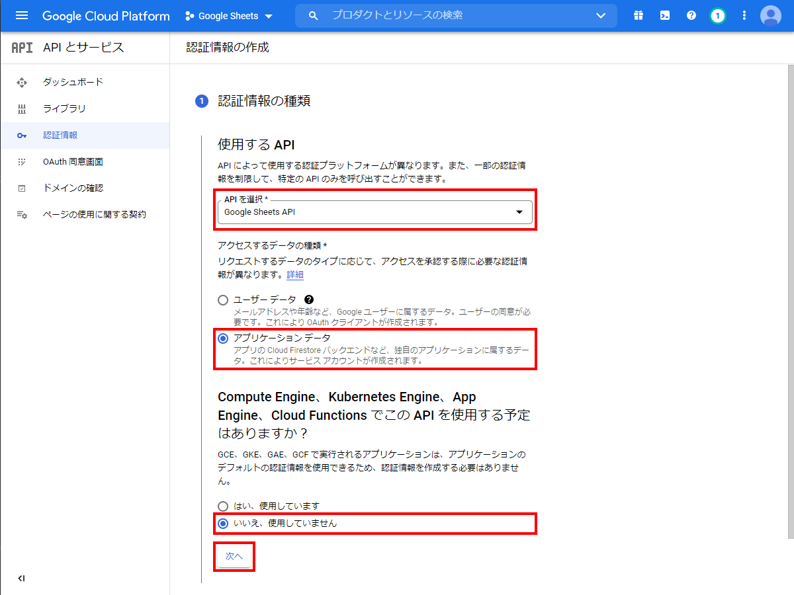This screenshot has height=595, width=794.
Task: Open ライブラリ in the sidebar
Action: (x=85, y=108)
